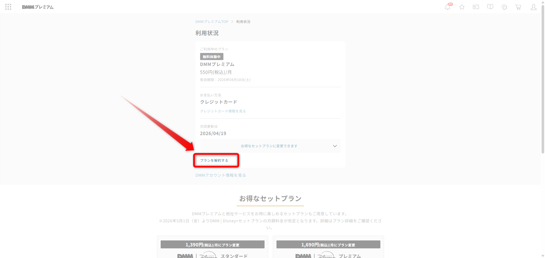Click the scrollbar down arrow
The image size is (545, 258).
pos(543,256)
